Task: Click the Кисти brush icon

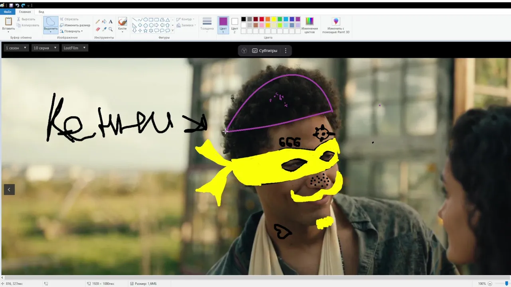Action: pyautogui.click(x=123, y=21)
